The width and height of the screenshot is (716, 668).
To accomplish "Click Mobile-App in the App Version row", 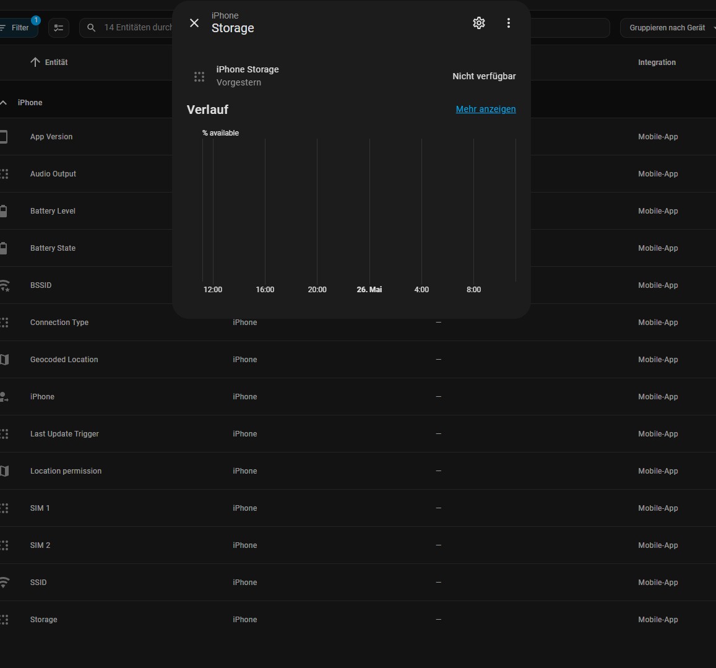I will tap(658, 137).
